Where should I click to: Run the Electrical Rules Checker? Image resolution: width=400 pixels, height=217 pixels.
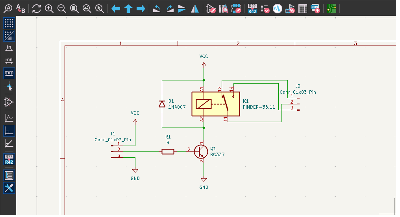point(265,8)
